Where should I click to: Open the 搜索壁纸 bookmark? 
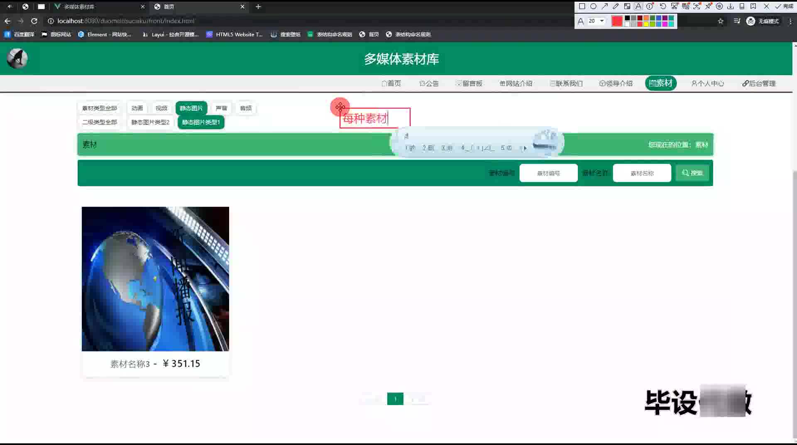click(x=286, y=34)
